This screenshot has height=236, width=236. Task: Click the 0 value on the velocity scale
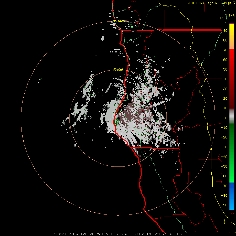point(226,118)
